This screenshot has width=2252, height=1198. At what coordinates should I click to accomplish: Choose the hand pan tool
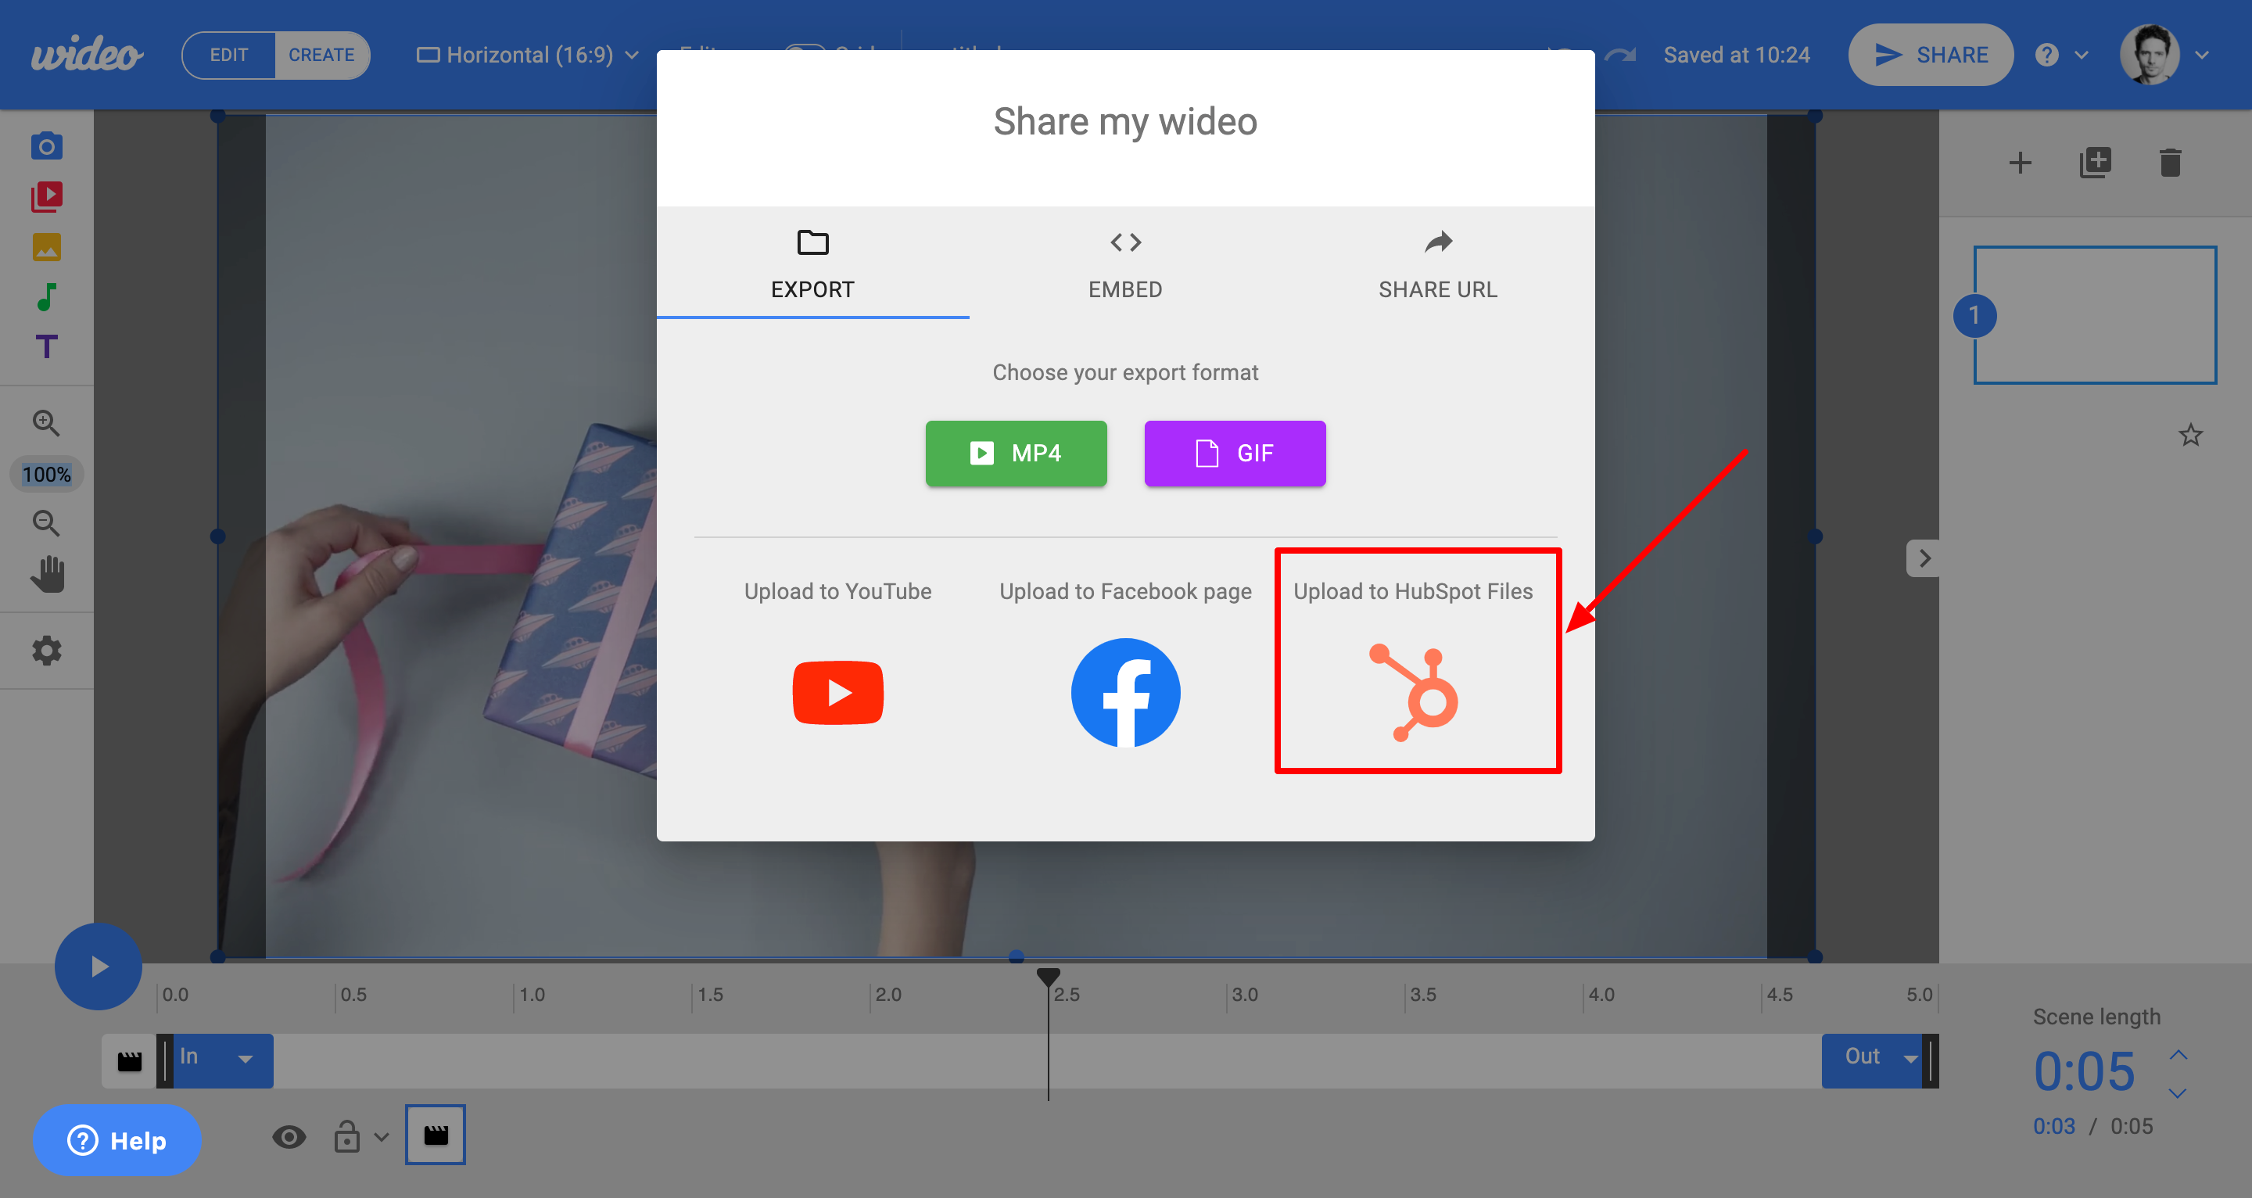(48, 575)
